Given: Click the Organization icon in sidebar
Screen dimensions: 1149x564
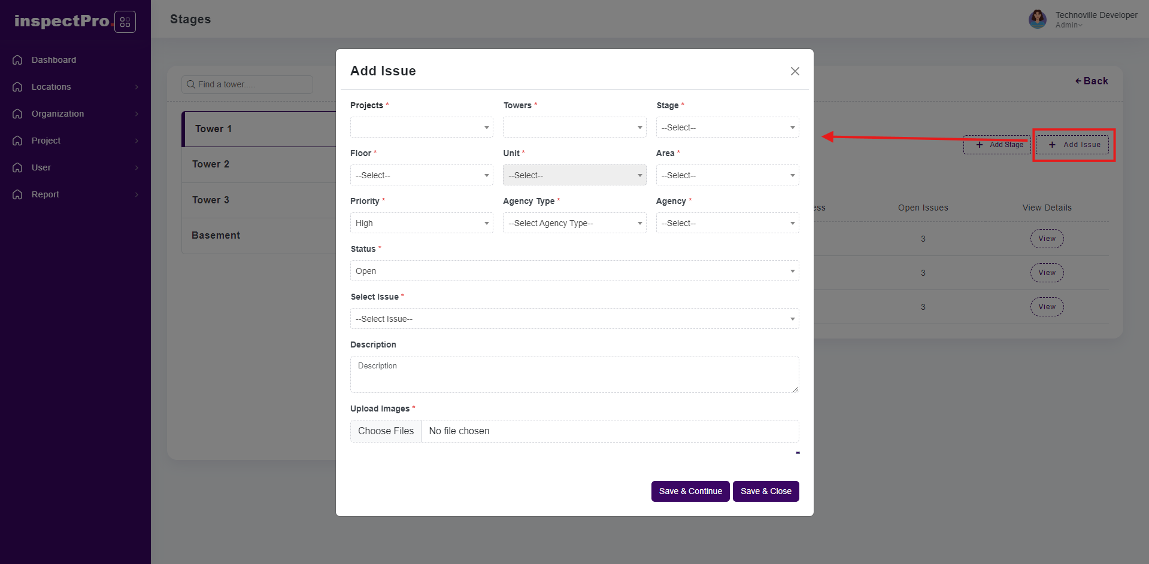Looking at the screenshot, I should [x=18, y=114].
